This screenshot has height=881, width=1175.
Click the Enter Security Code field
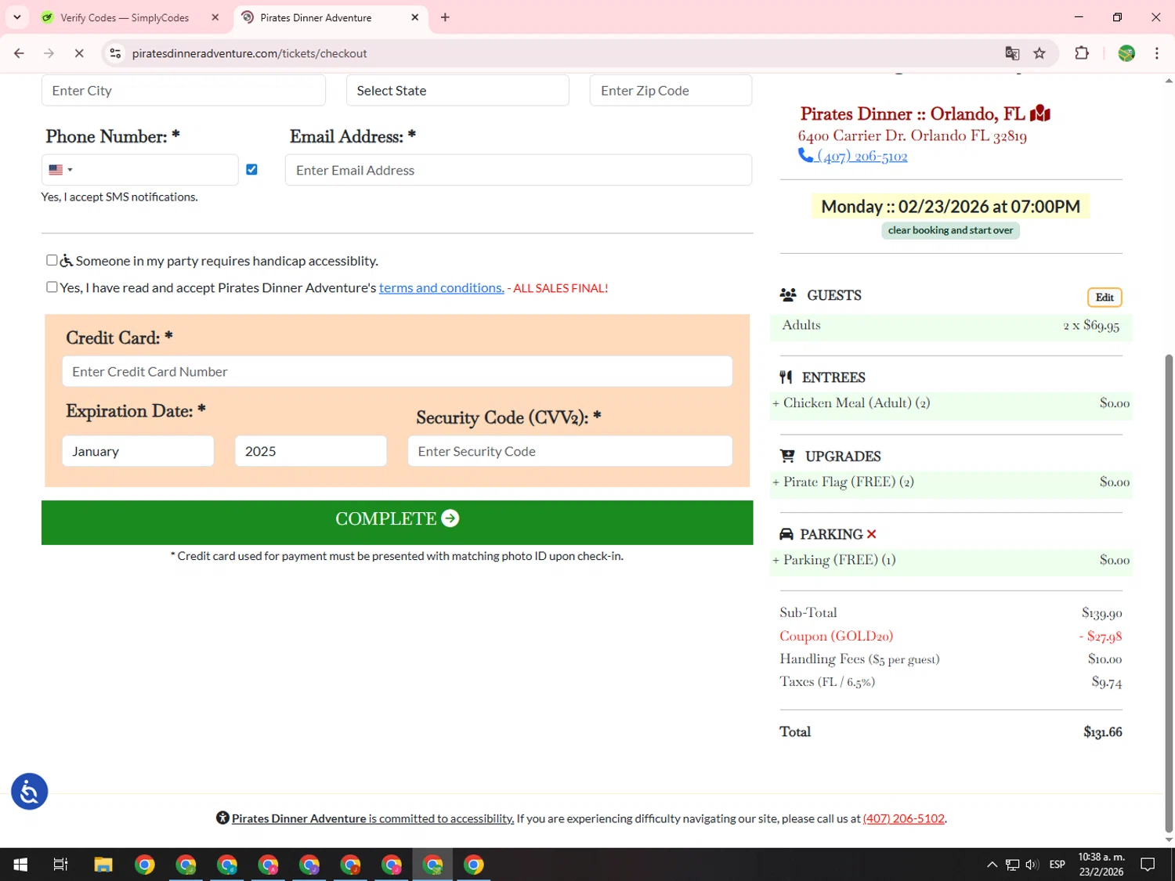[x=570, y=451]
